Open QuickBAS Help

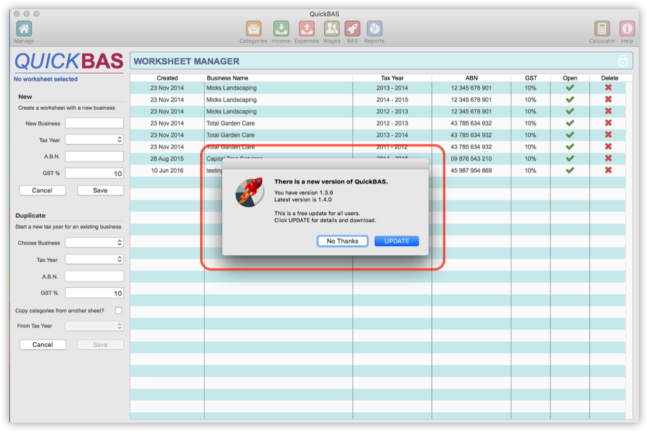(626, 29)
